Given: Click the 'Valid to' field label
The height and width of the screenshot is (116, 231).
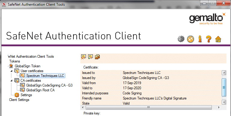Looking at the screenshot, I should [87, 88].
